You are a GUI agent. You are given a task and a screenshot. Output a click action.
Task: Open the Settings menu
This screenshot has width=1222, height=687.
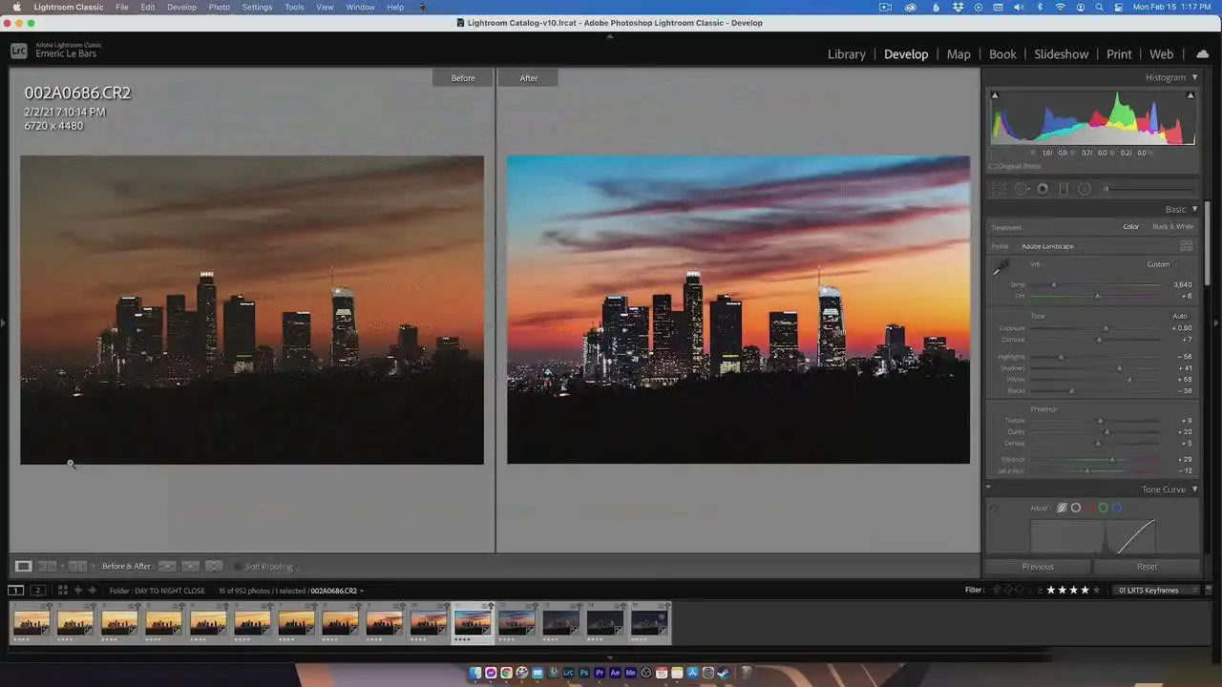point(257,7)
